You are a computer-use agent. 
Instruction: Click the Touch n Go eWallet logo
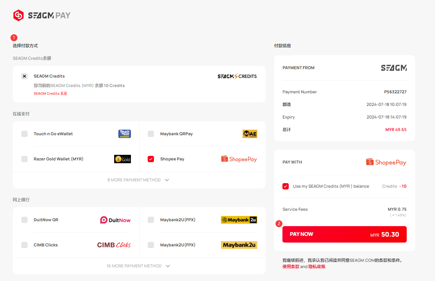pos(125,134)
